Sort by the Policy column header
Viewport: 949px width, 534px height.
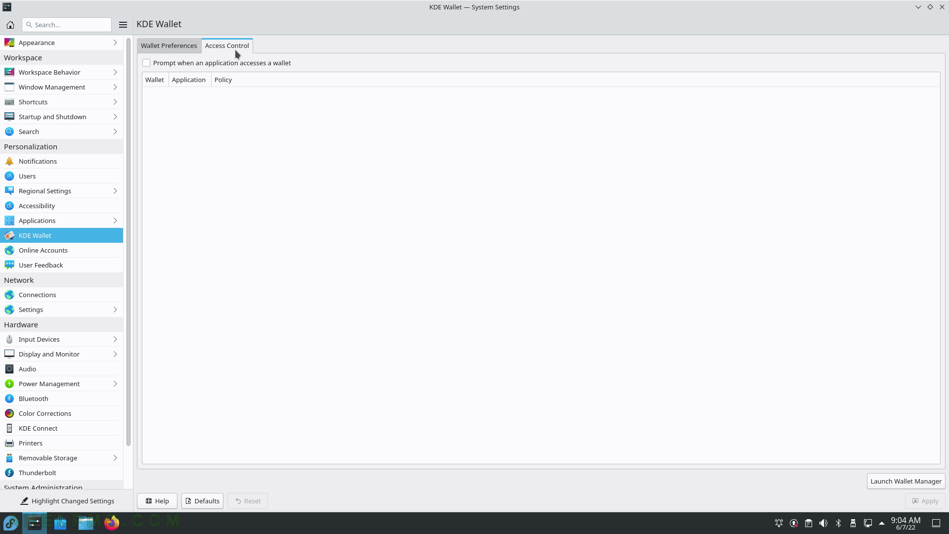pyautogui.click(x=223, y=80)
